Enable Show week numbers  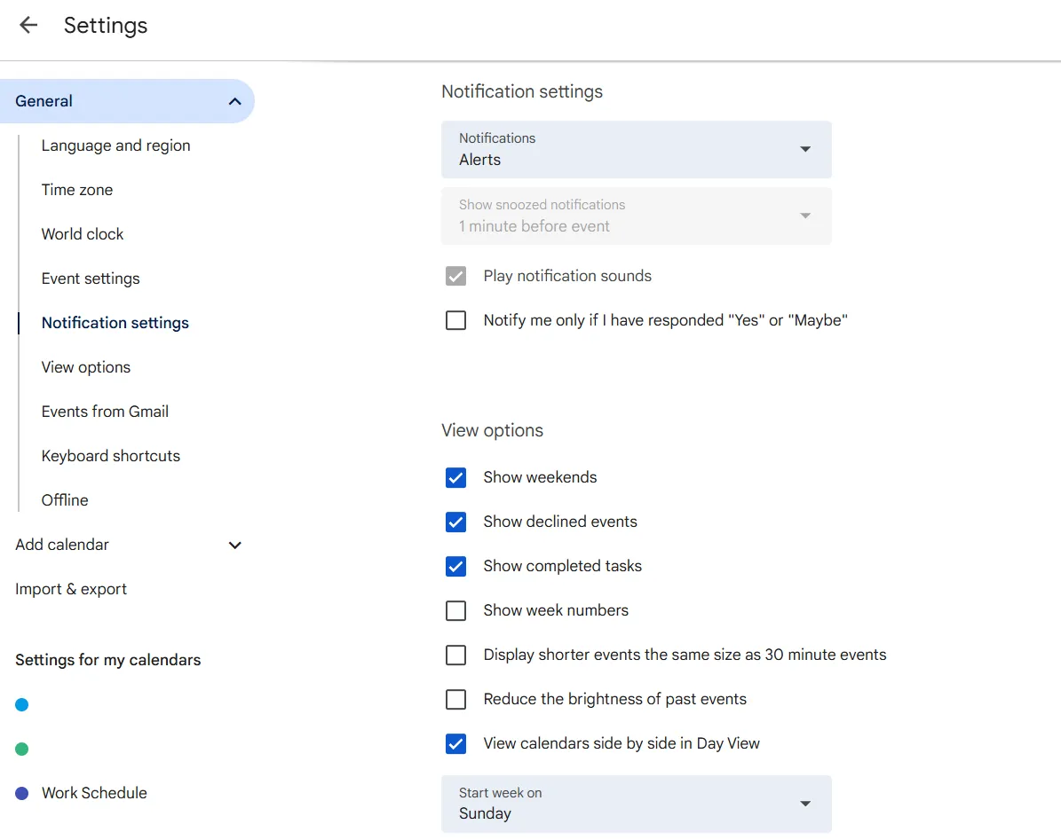(455, 610)
